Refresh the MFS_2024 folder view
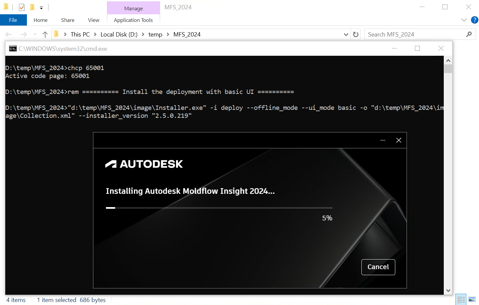479x305 pixels. coord(355,34)
